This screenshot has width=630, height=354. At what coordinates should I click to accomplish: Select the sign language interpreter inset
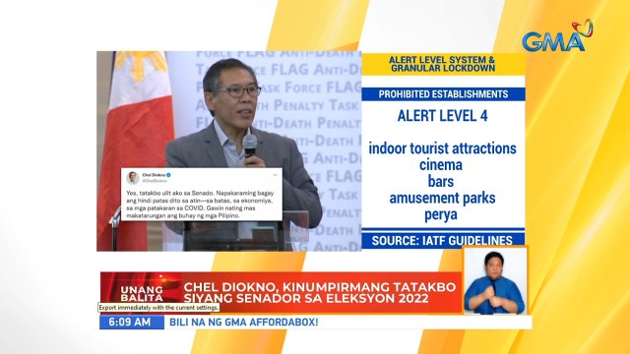(x=495, y=281)
